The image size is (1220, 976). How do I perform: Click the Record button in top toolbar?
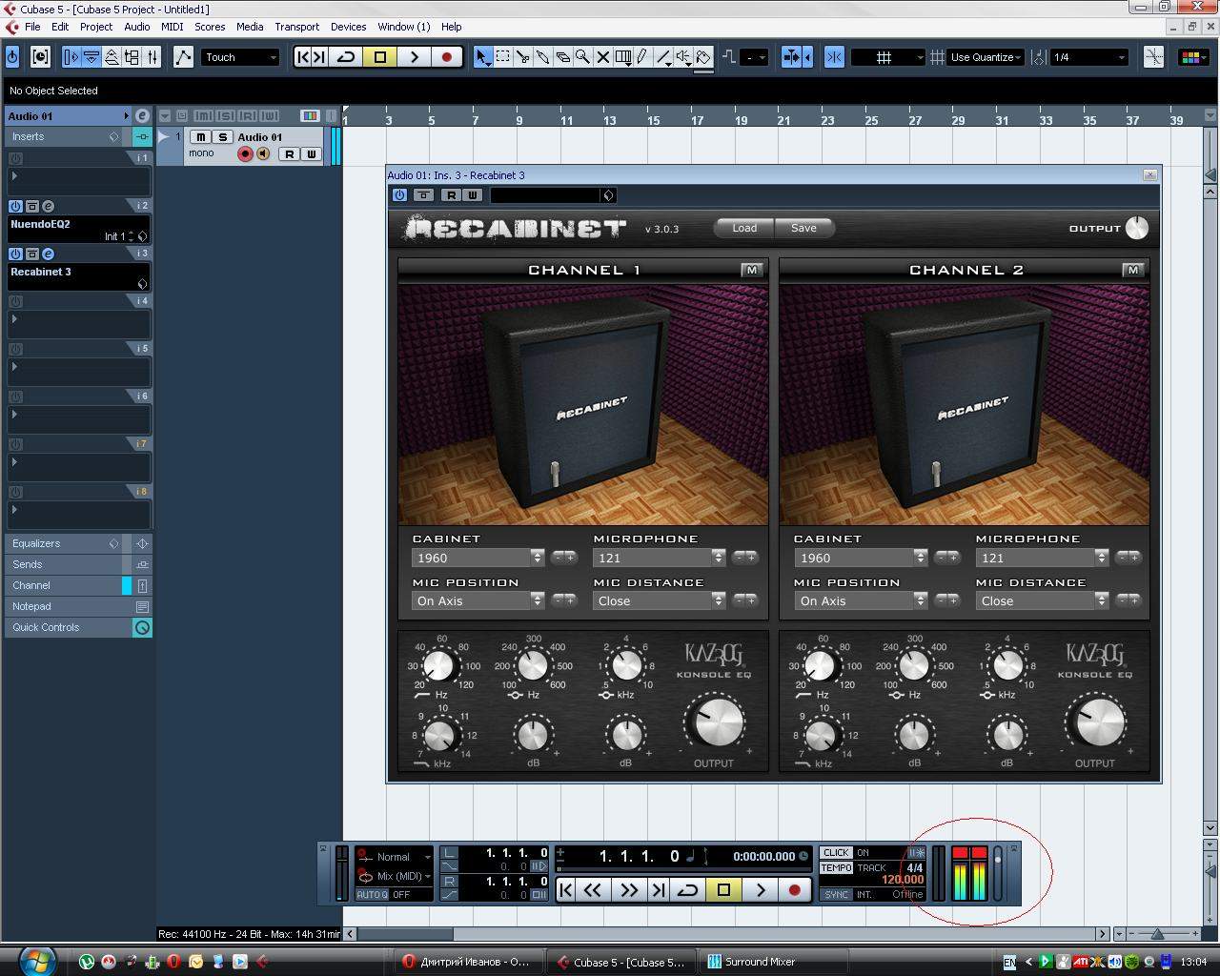[446, 57]
